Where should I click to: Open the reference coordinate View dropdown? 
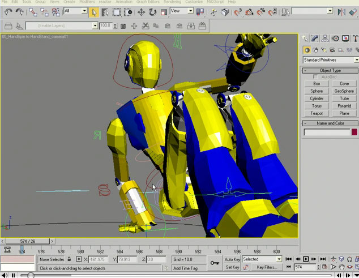coord(182,11)
